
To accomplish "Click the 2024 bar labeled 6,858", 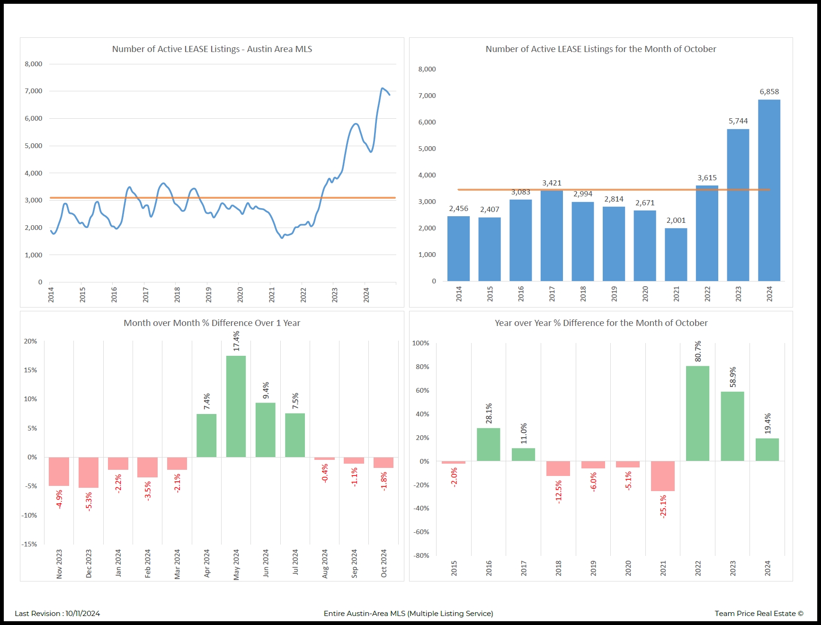I will (768, 190).
